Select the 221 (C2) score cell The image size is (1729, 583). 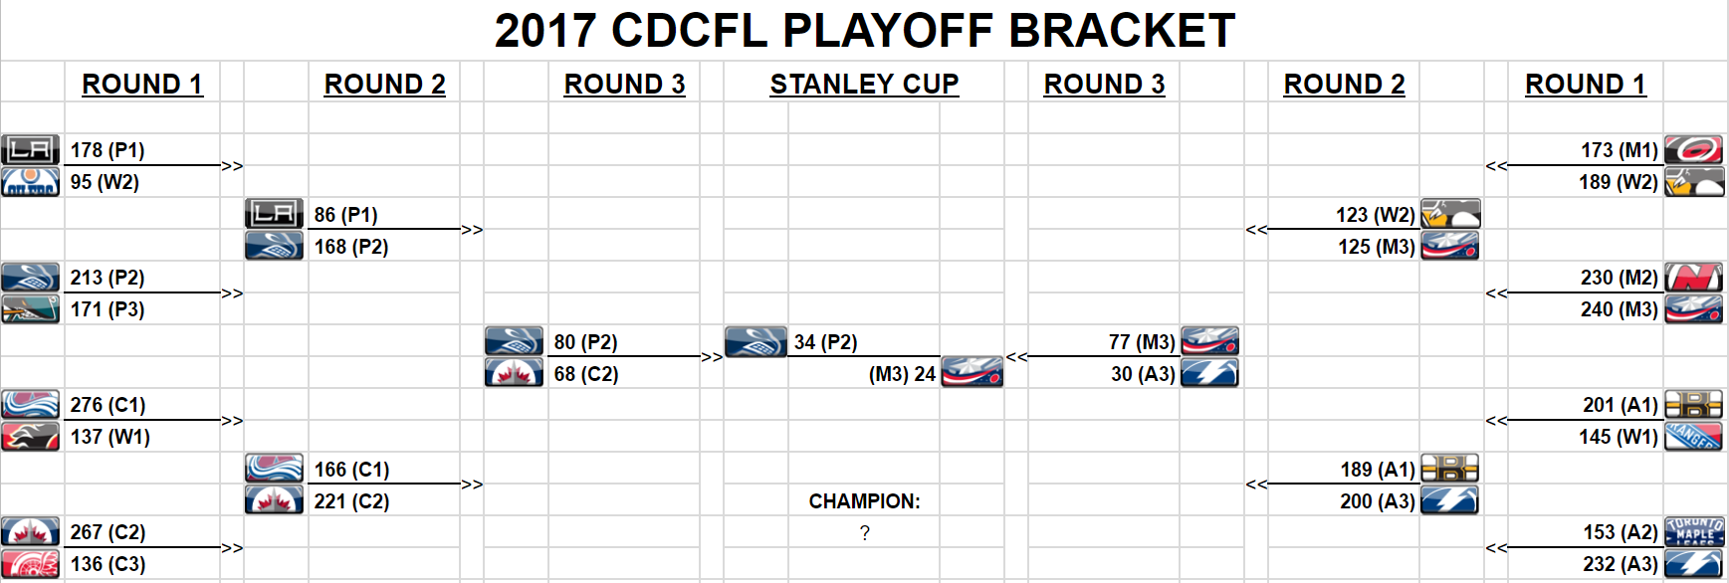(x=351, y=501)
